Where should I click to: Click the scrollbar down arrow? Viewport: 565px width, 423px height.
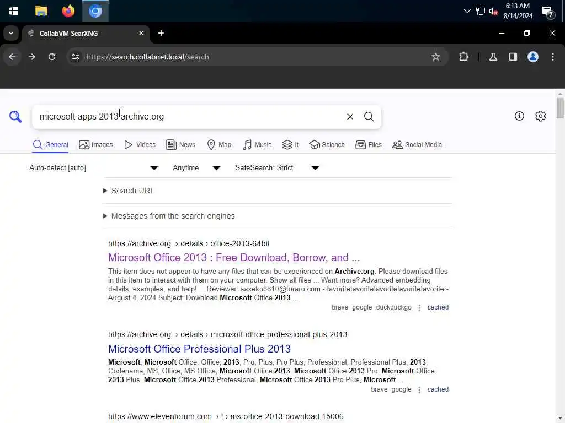click(560, 419)
